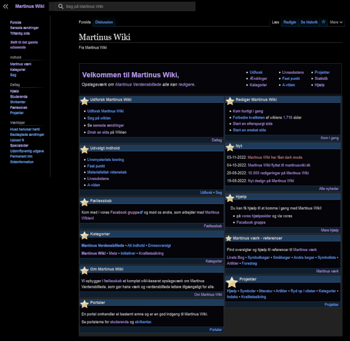
Task: Click Deltag footer link
Action: pos(217,140)
